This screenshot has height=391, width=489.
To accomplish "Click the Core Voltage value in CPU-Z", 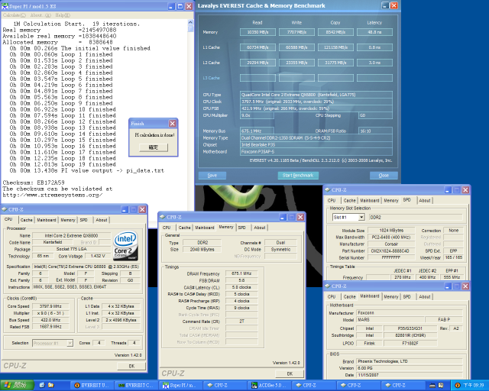I will tap(98, 256).
